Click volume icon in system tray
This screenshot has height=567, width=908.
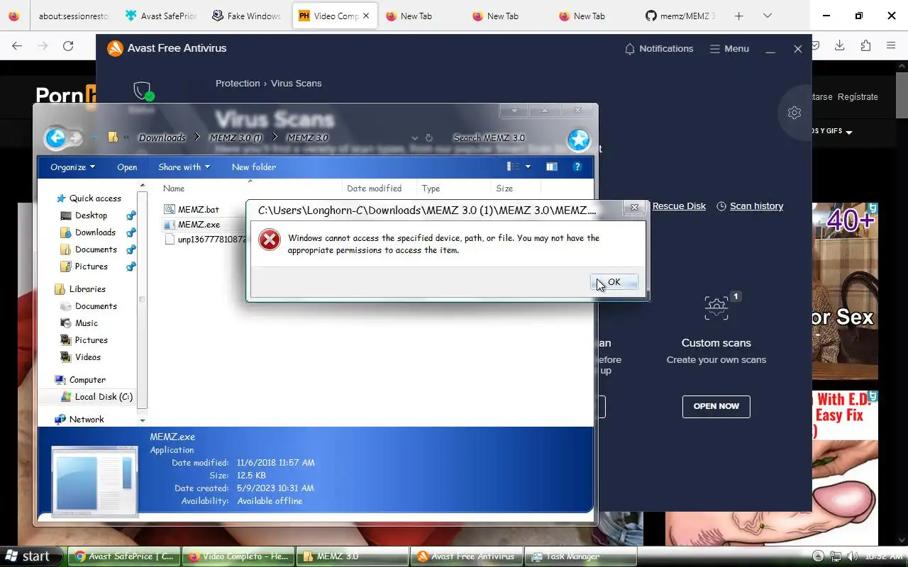click(852, 556)
